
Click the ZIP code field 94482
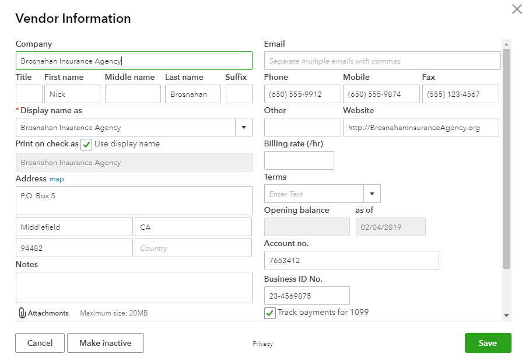coord(74,248)
